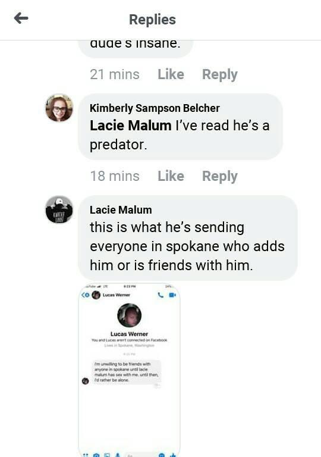
Task: Click the 21 mins timestamp
Action: [115, 74]
